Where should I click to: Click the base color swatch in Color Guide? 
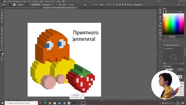coord(164,69)
